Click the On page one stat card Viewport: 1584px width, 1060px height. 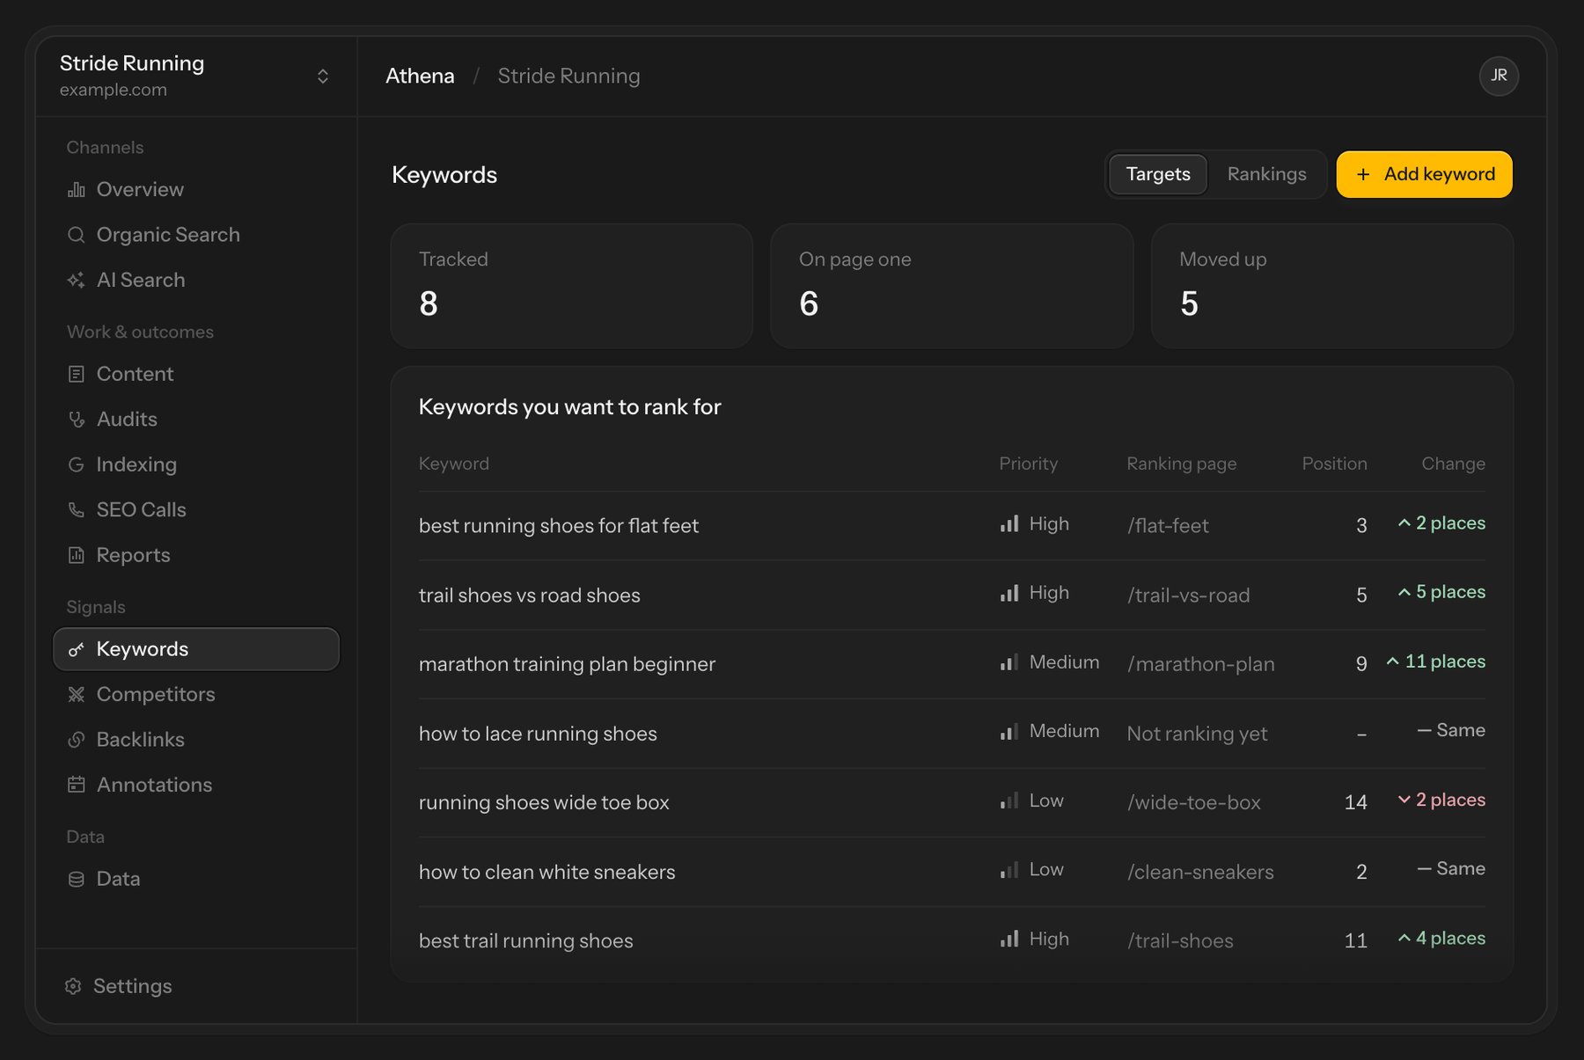click(951, 286)
